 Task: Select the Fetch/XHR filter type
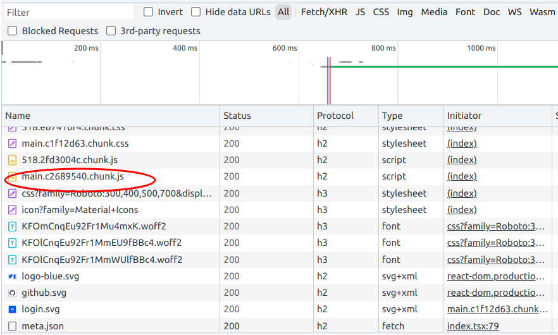coord(323,12)
